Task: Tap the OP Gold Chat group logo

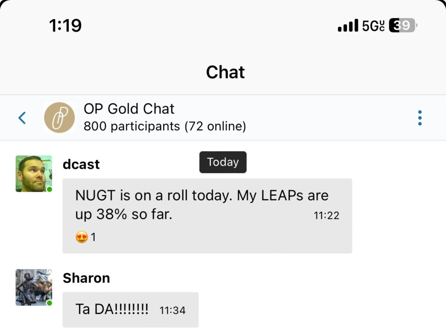Action: point(59,118)
